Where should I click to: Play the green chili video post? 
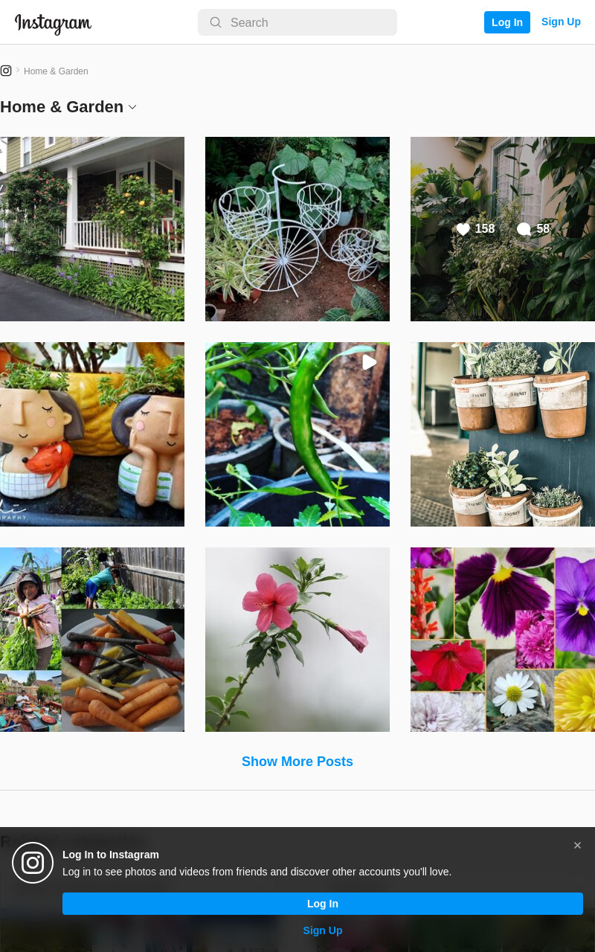297,434
